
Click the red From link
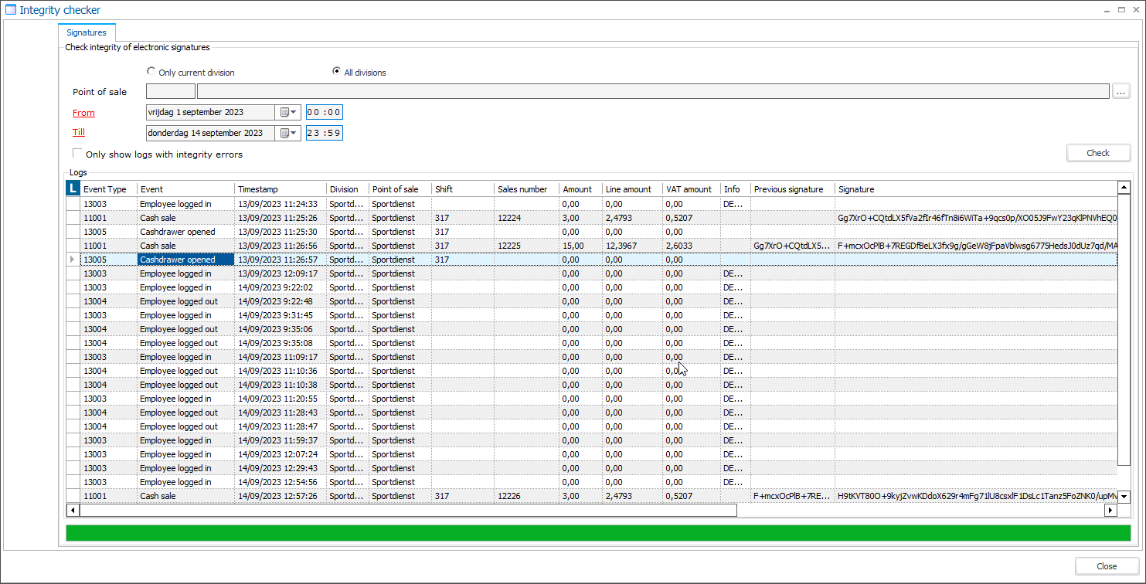(83, 112)
